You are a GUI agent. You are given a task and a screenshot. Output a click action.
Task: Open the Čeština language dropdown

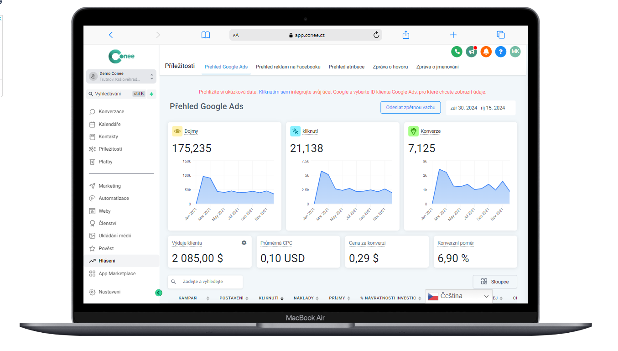click(459, 296)
